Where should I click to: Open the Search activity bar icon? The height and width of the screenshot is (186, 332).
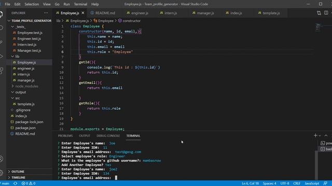[x=1, y=27]
